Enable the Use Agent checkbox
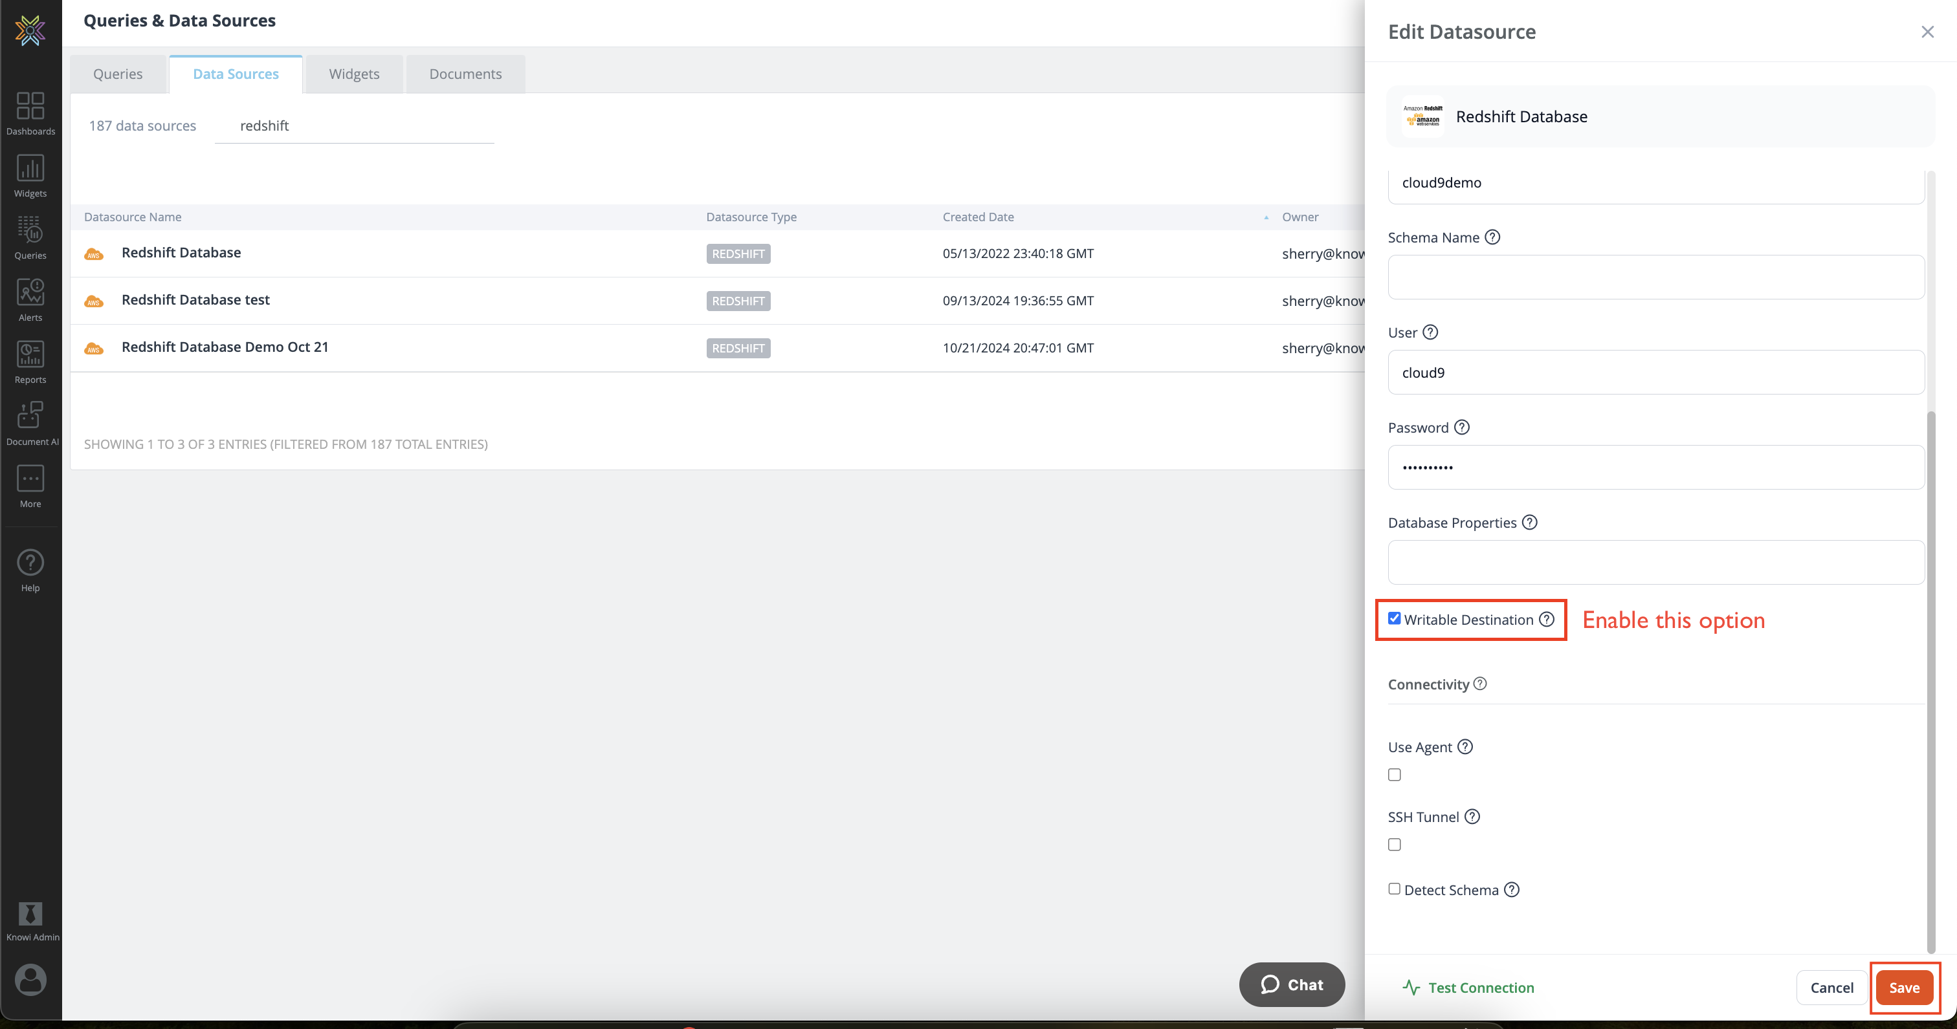 click(x=1394, y=775)
